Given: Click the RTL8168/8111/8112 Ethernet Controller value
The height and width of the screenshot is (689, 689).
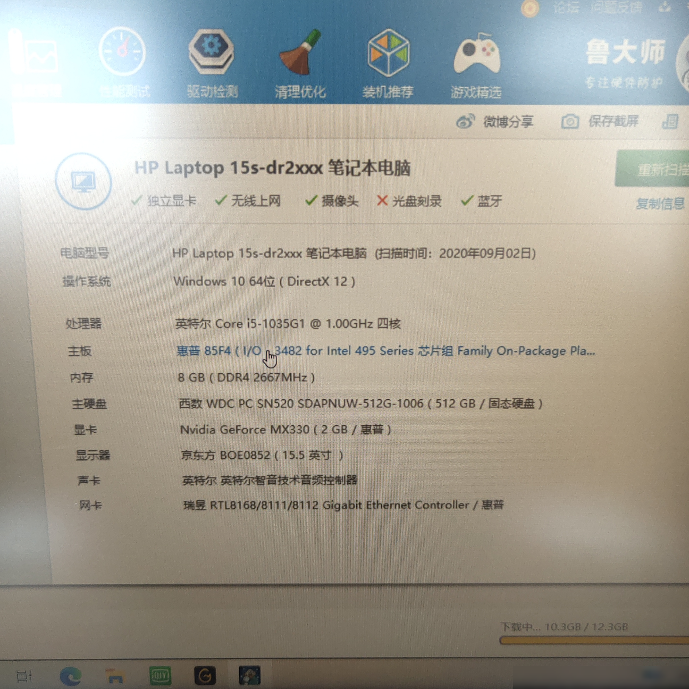Looking at the screenshot, I should click(343, 505).
